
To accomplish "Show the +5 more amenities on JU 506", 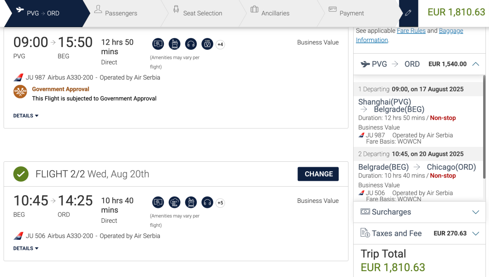I will [220, 202].
